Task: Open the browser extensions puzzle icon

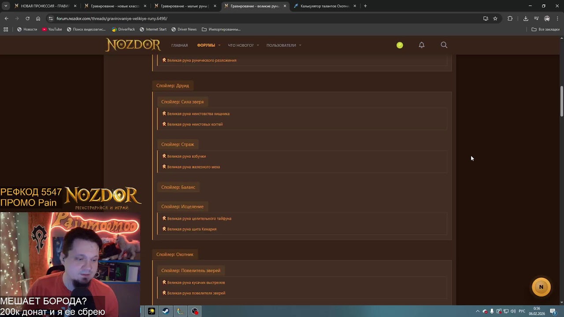Action: [510, 18]
